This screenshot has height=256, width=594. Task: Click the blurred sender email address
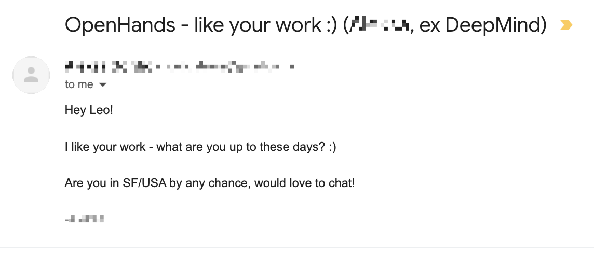tap(225, 67)
